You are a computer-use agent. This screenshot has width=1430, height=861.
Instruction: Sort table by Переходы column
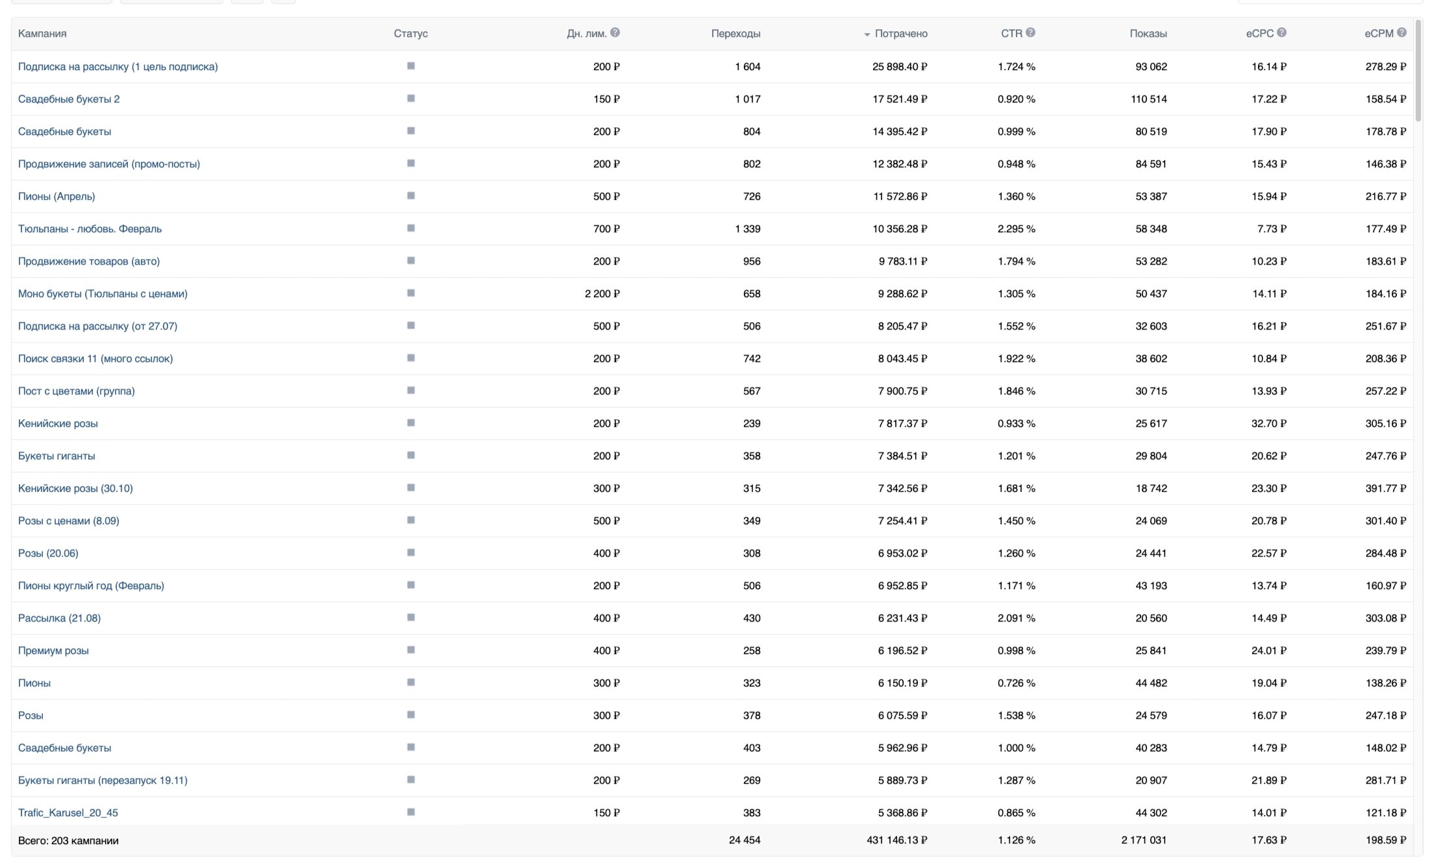pyautogui.click(x=735, y=34)
